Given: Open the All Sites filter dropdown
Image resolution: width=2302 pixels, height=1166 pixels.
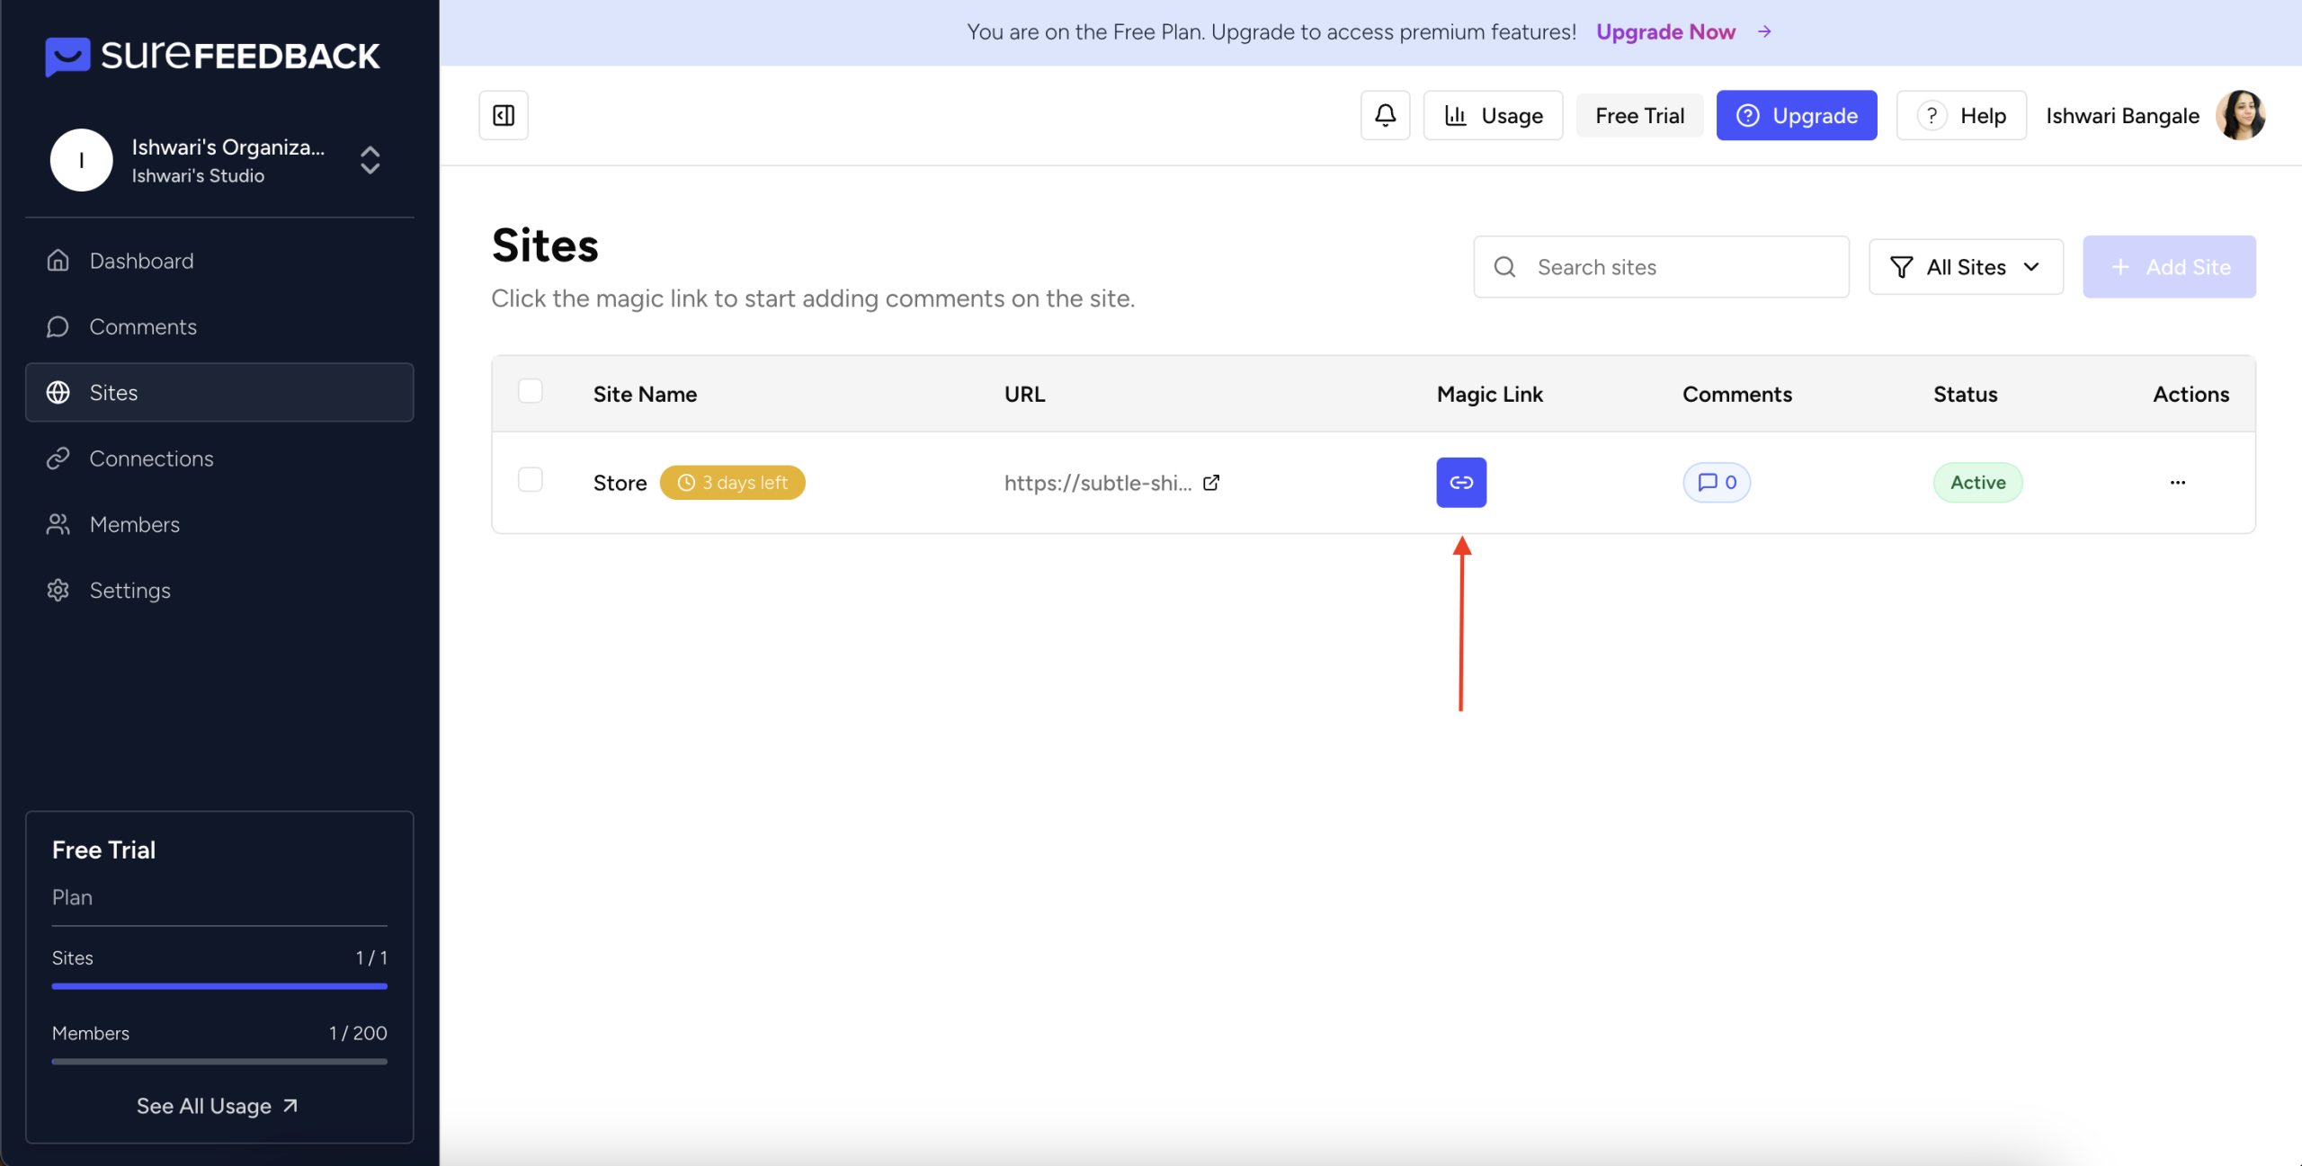Looking at the screenshot, I should pos(1966,267).
